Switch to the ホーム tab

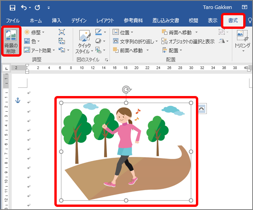36,21
